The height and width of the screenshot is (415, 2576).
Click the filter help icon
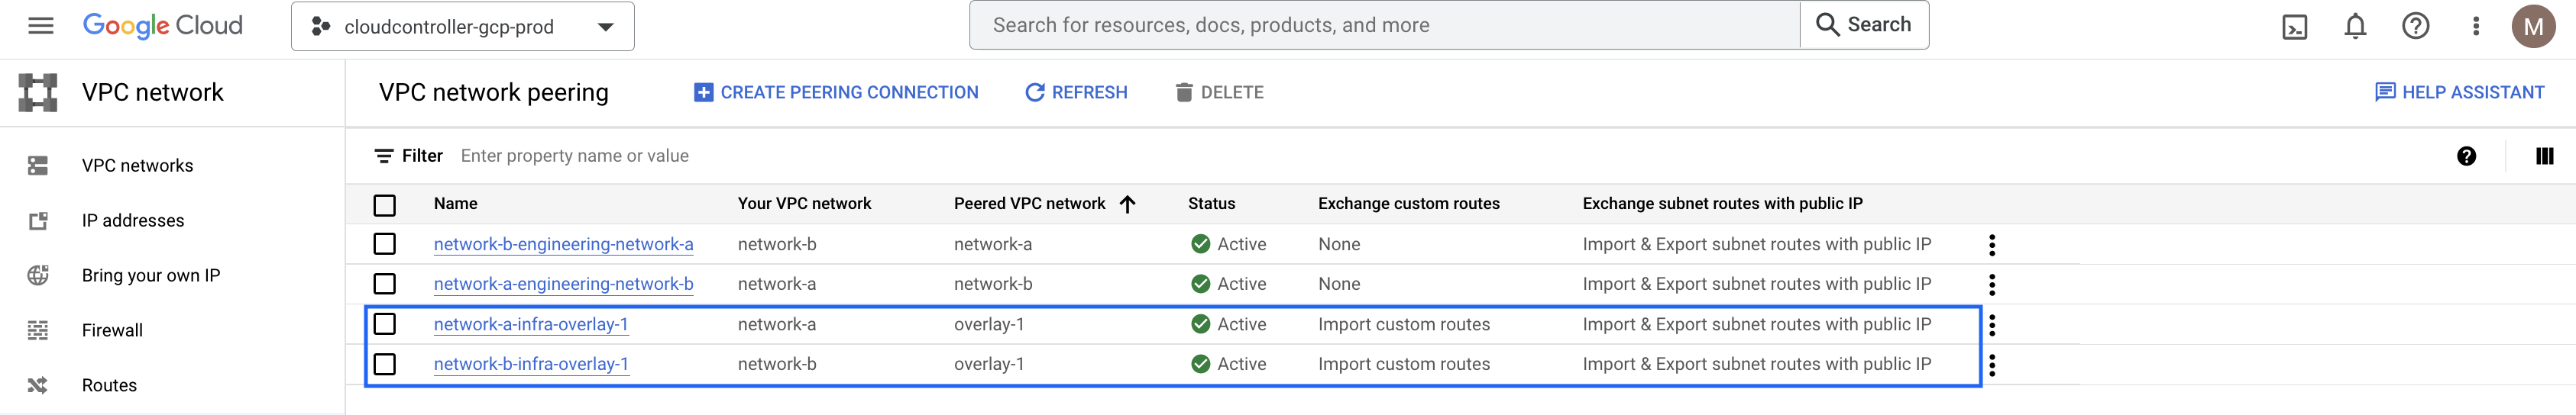[2466, 156]
